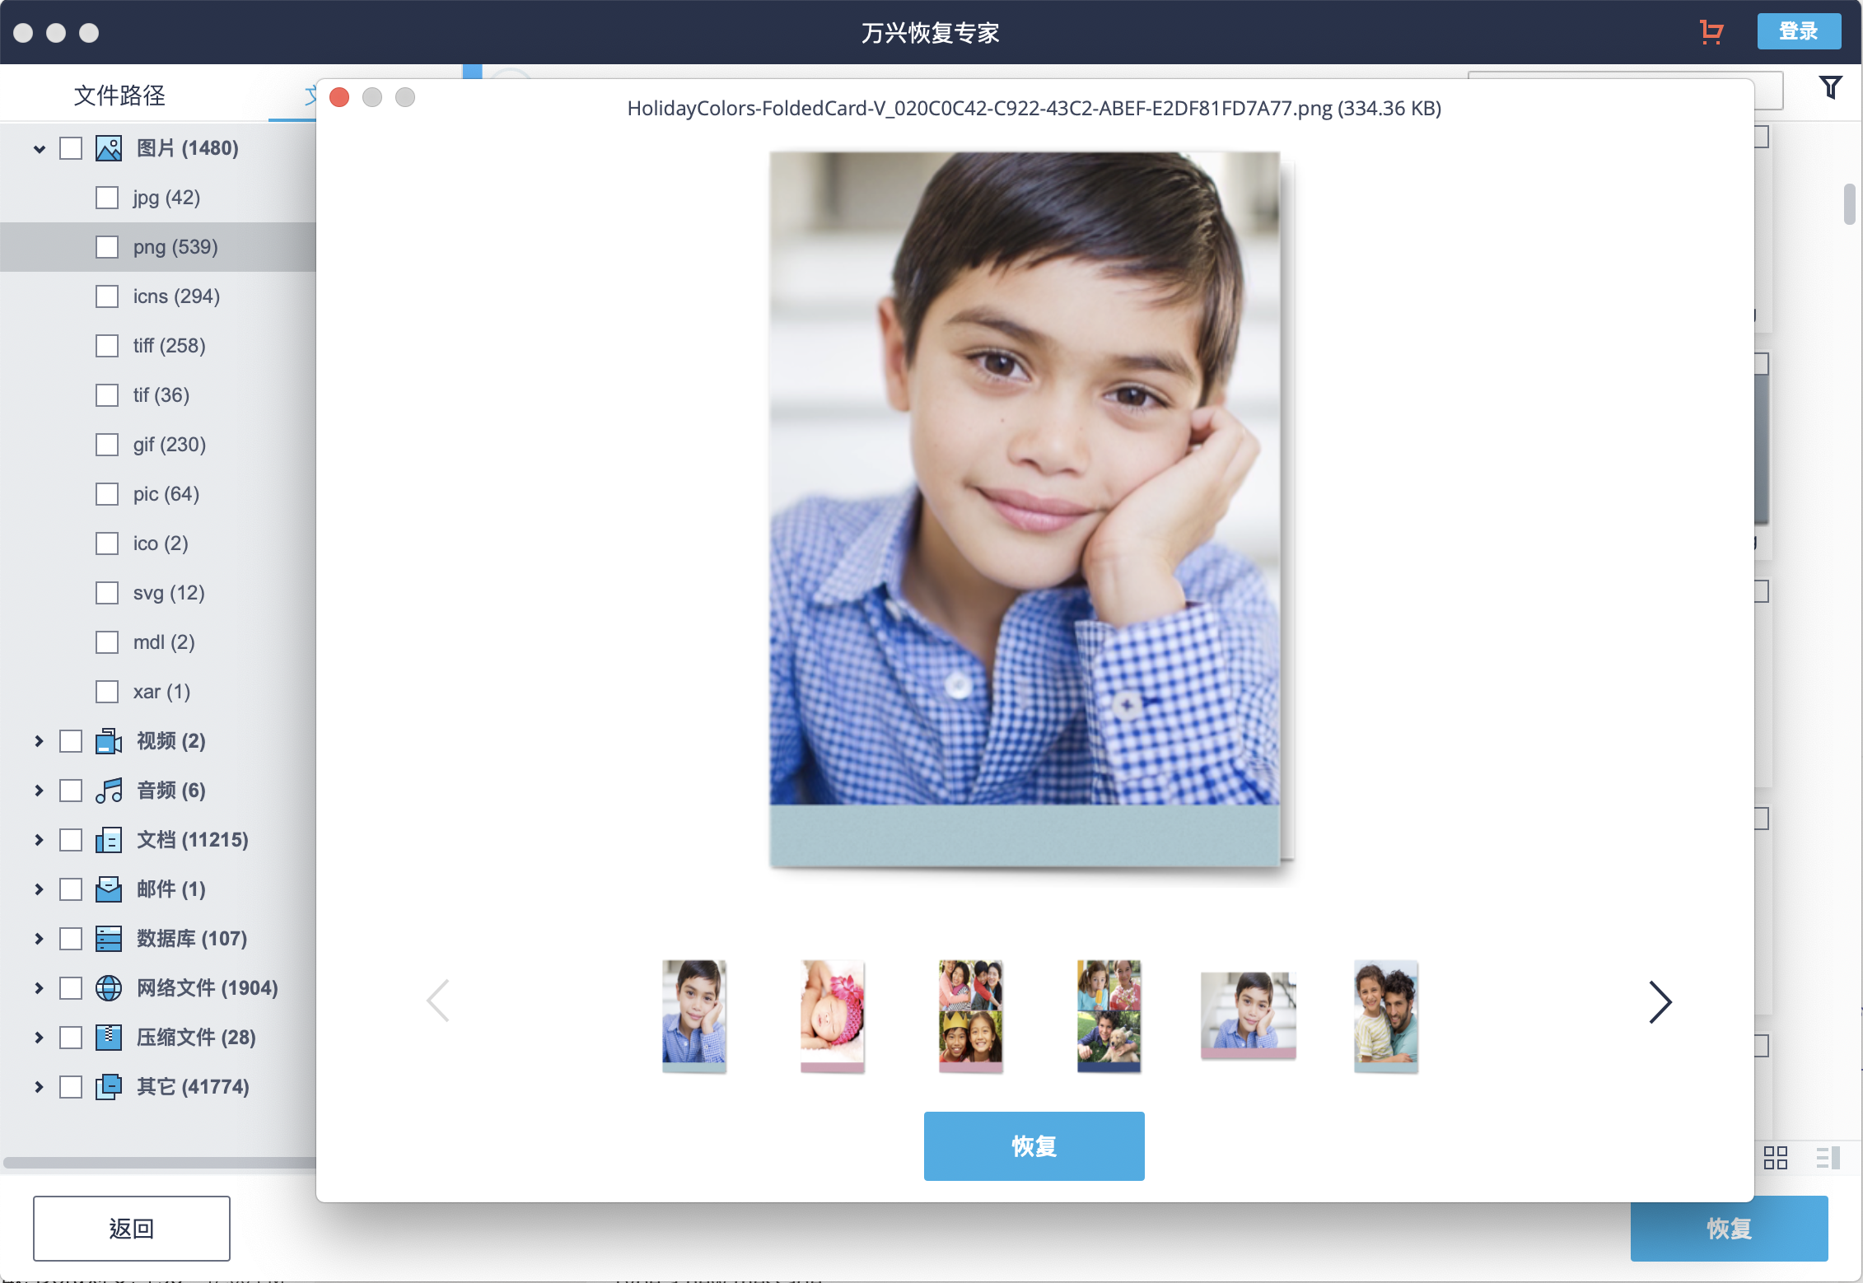
Task: Click the 邮件 mail envelope icon
Action: (x=108, y=889)
